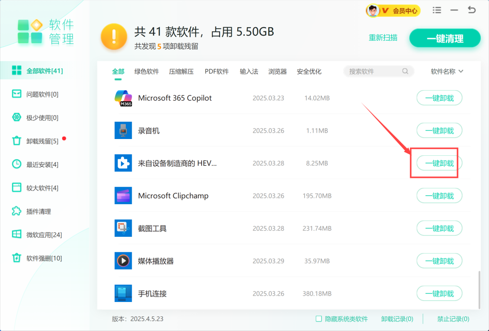Open 禁止记录(0) link

[453, 319]
